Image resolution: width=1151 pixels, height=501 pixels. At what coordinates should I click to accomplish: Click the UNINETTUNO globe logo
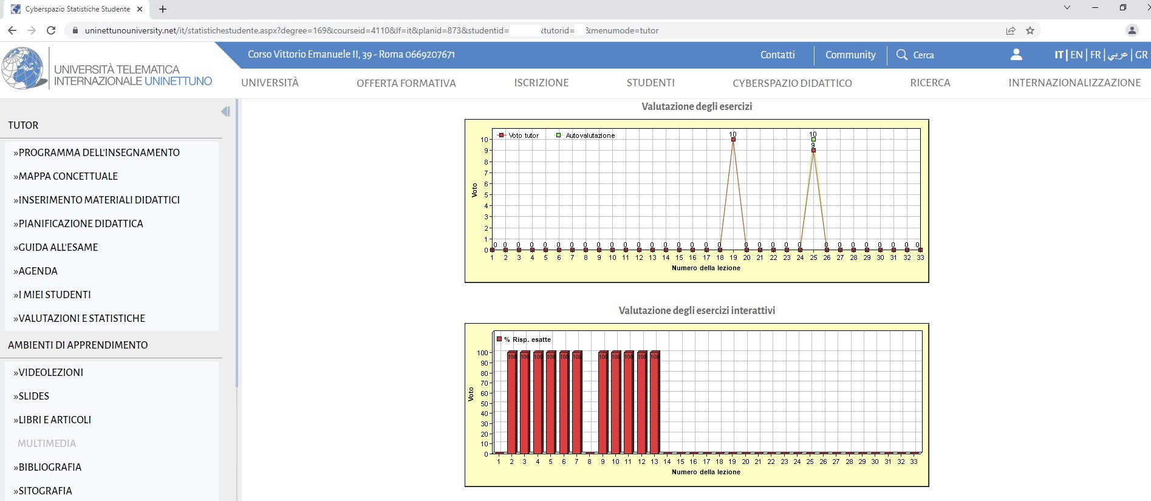[24, 69]
